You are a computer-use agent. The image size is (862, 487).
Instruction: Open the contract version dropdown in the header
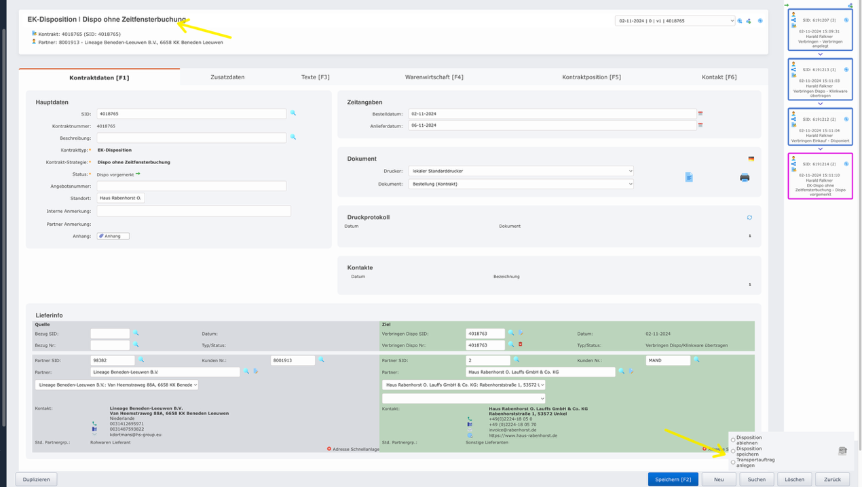pyautogui.click(x=675, y=21)
